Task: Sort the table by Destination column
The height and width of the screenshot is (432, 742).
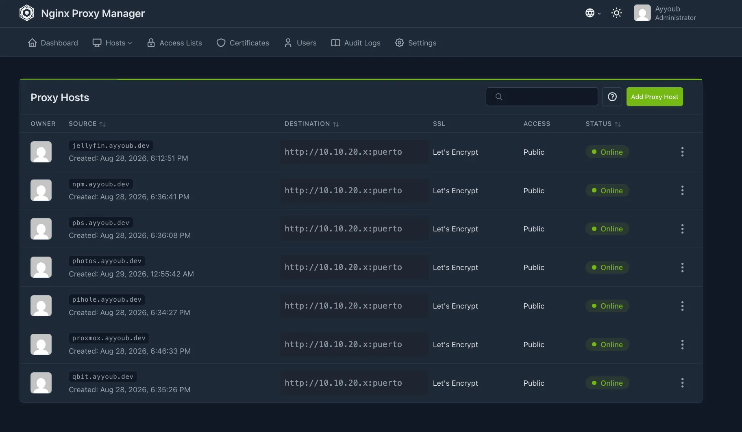Action: pyautogui.click(x=311, y=124)
